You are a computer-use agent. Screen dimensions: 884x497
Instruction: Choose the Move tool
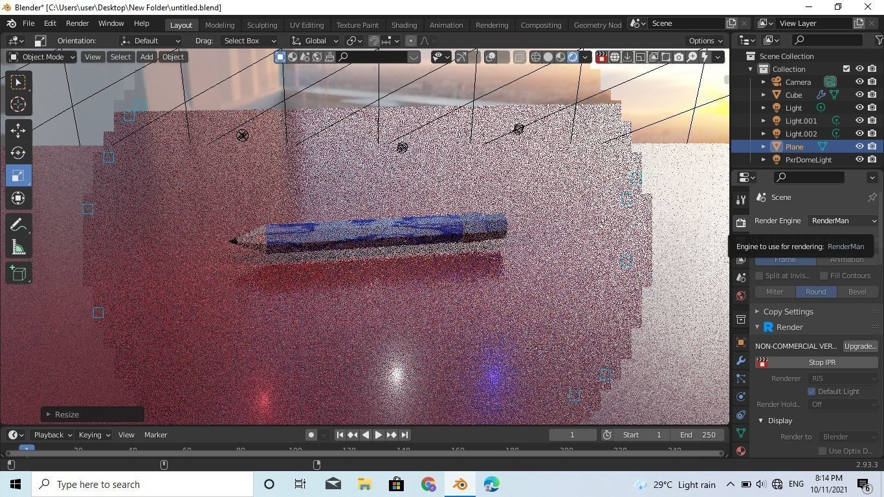point(18,131)
